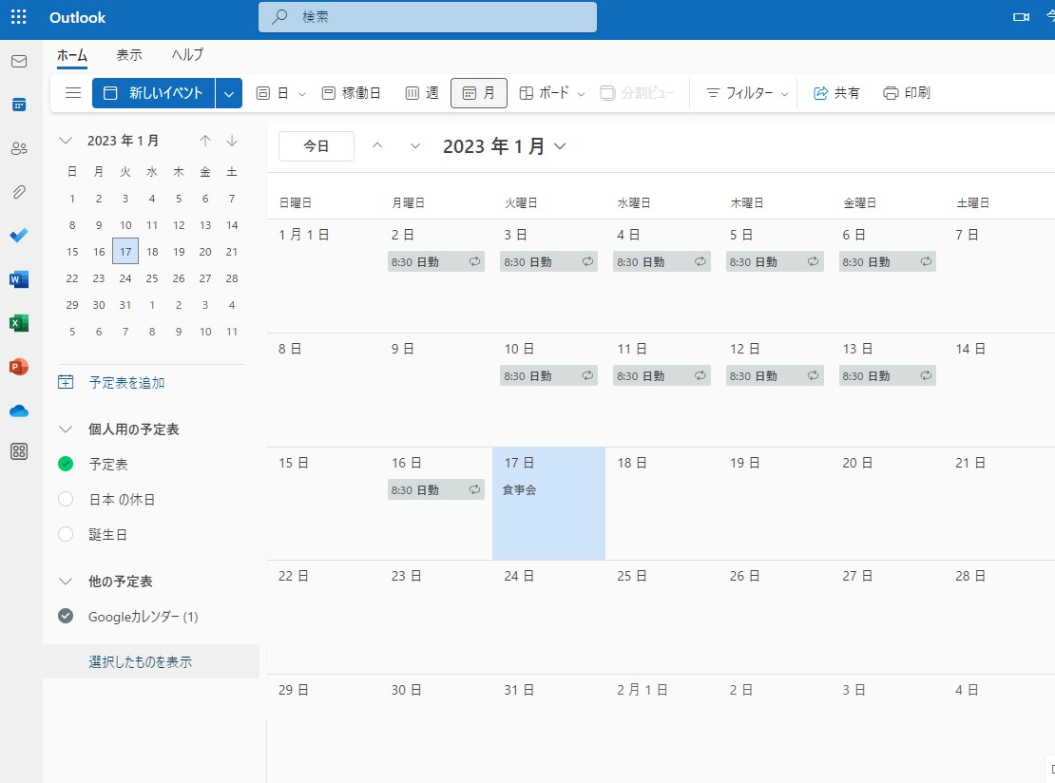
Task: Open Files paperclip icon in sidebar
Action: coord(19,192)
